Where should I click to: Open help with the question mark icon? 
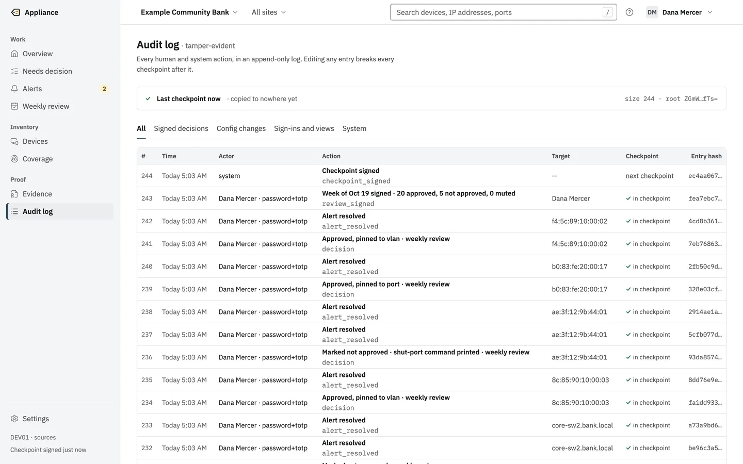(629, 12)
